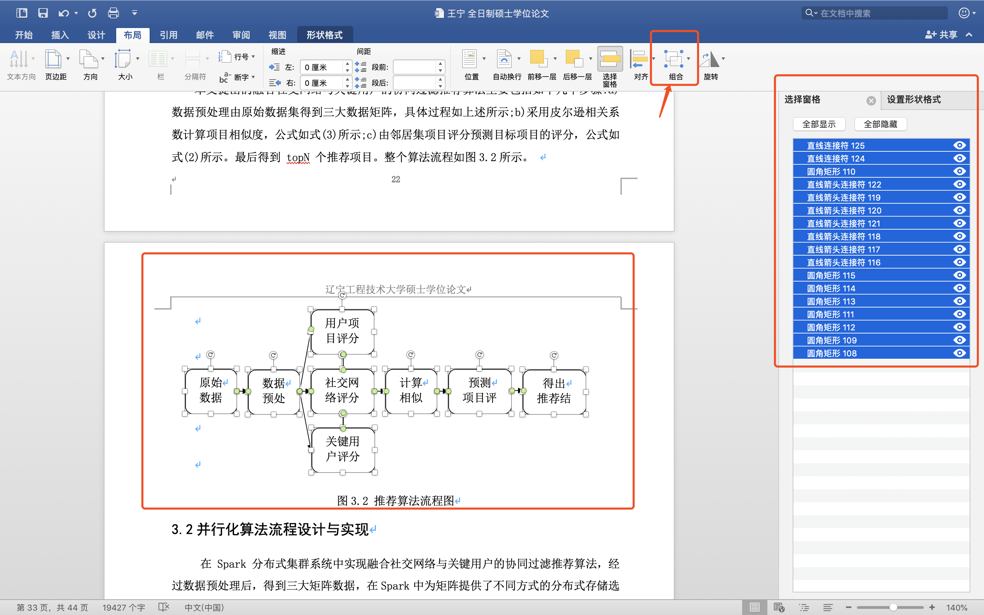Switch to Outline view icon
984x615 pixels.
point(804,607)
